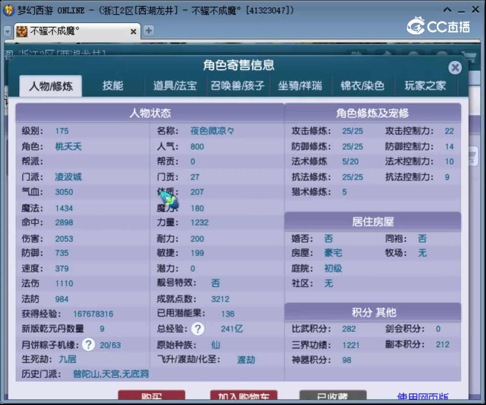This screenshot has width=486, height=405.
Task: Close the 角色寄售信息 dialog
Action: [x=455, y=68]
